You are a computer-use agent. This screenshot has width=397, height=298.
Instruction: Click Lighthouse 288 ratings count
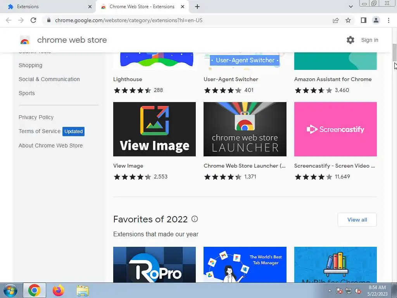click(x=158, y=90)
